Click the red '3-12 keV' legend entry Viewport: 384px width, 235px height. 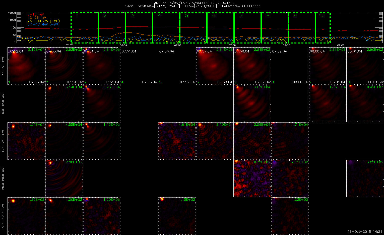(x=36, y=14)
